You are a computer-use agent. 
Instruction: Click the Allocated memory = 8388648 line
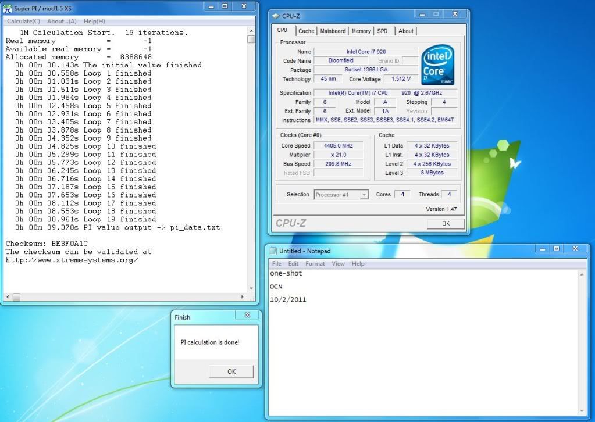point(79,57)
